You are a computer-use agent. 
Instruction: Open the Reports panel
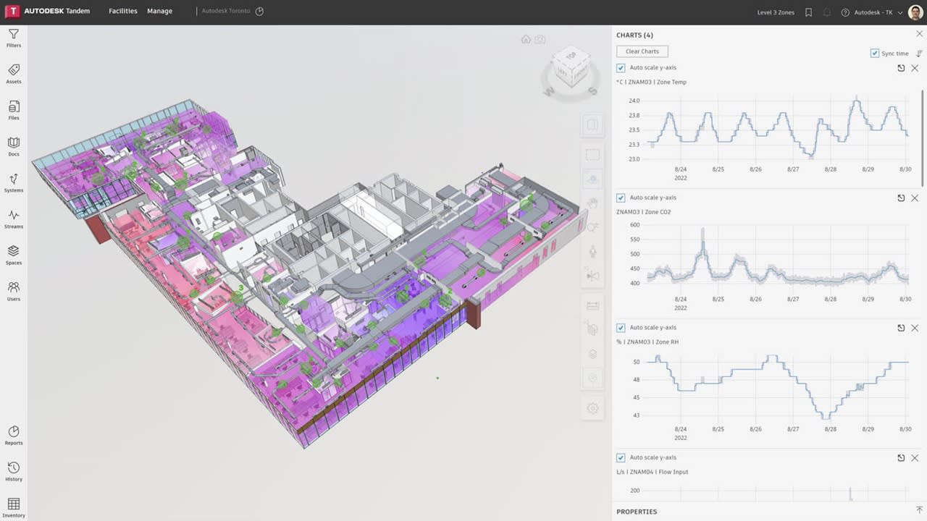[13, 436]
